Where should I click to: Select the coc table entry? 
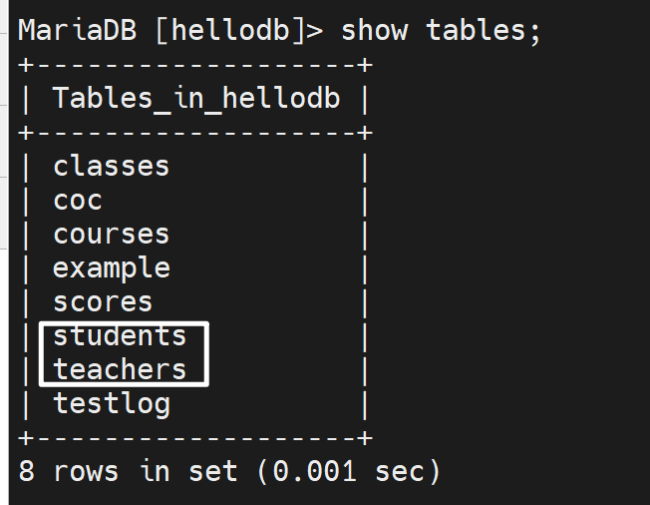click(78, 201)
